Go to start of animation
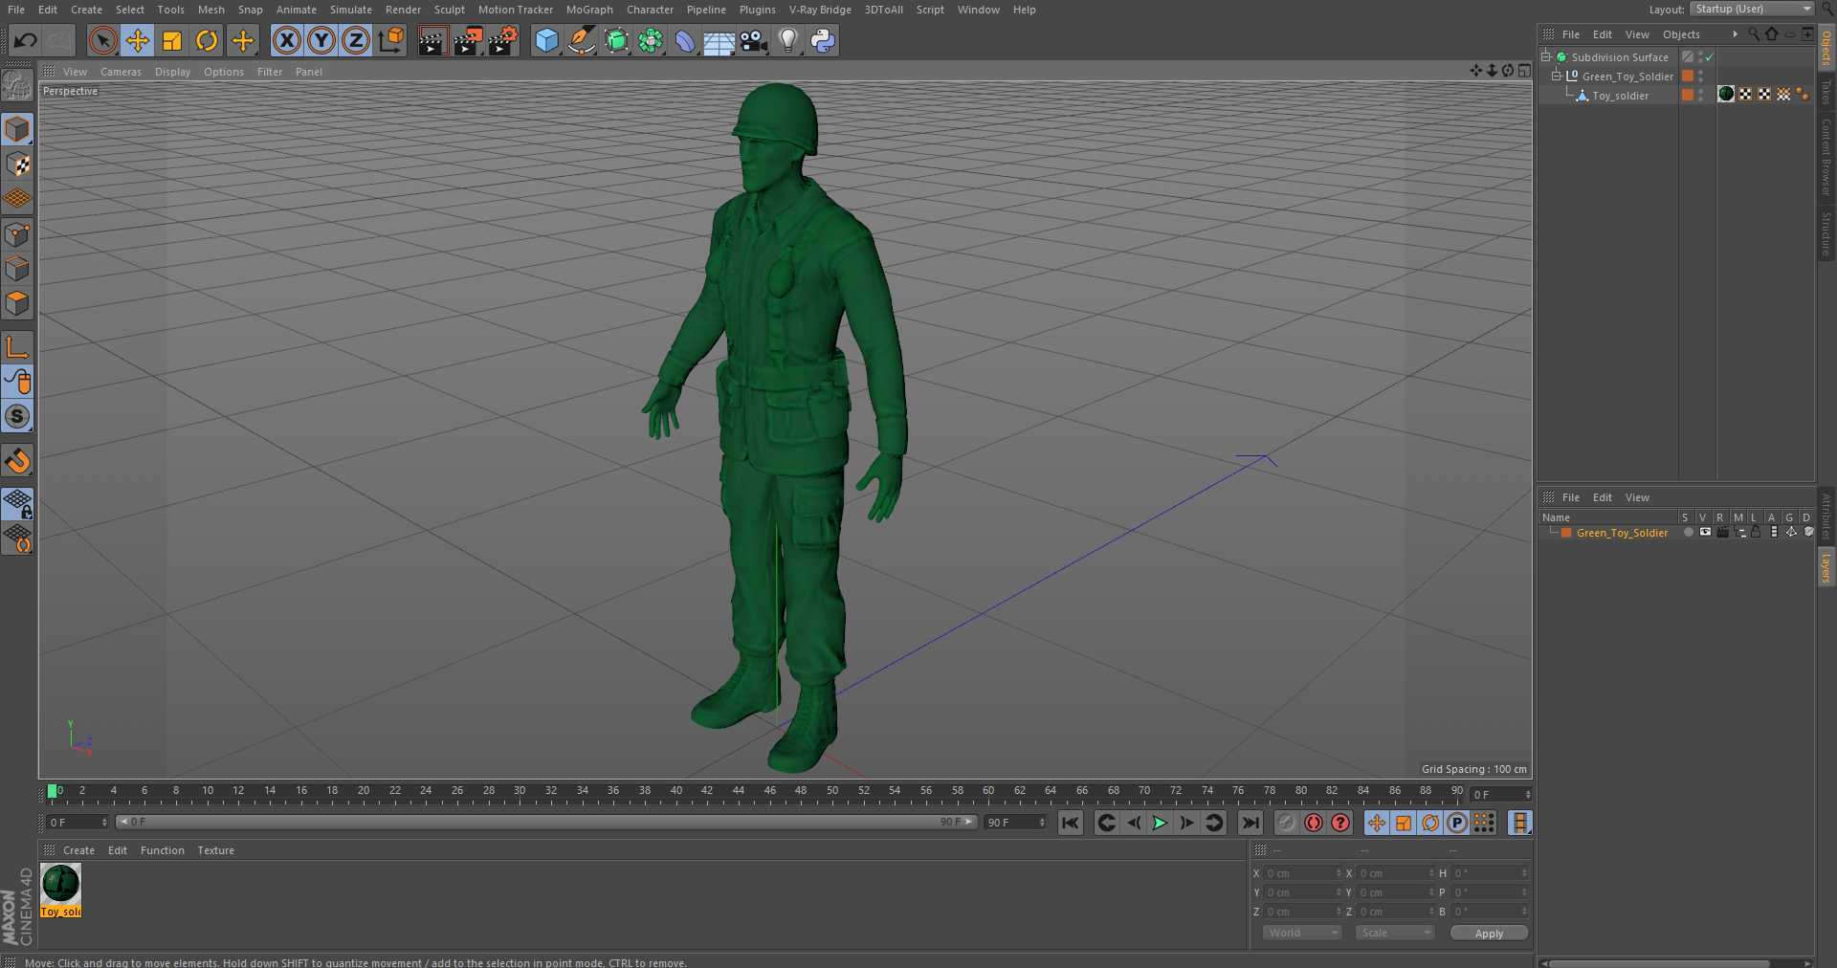The image size is (1837, 968). coord(1071,823)
